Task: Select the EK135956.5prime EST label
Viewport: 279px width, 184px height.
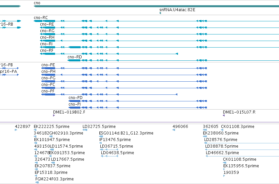Action: tap(241, 166)
